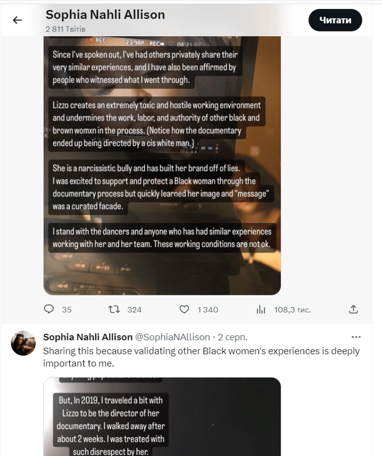Open Sophia Nahli Allison's profile avatar
382x456 pixels.
coord(24,343)
